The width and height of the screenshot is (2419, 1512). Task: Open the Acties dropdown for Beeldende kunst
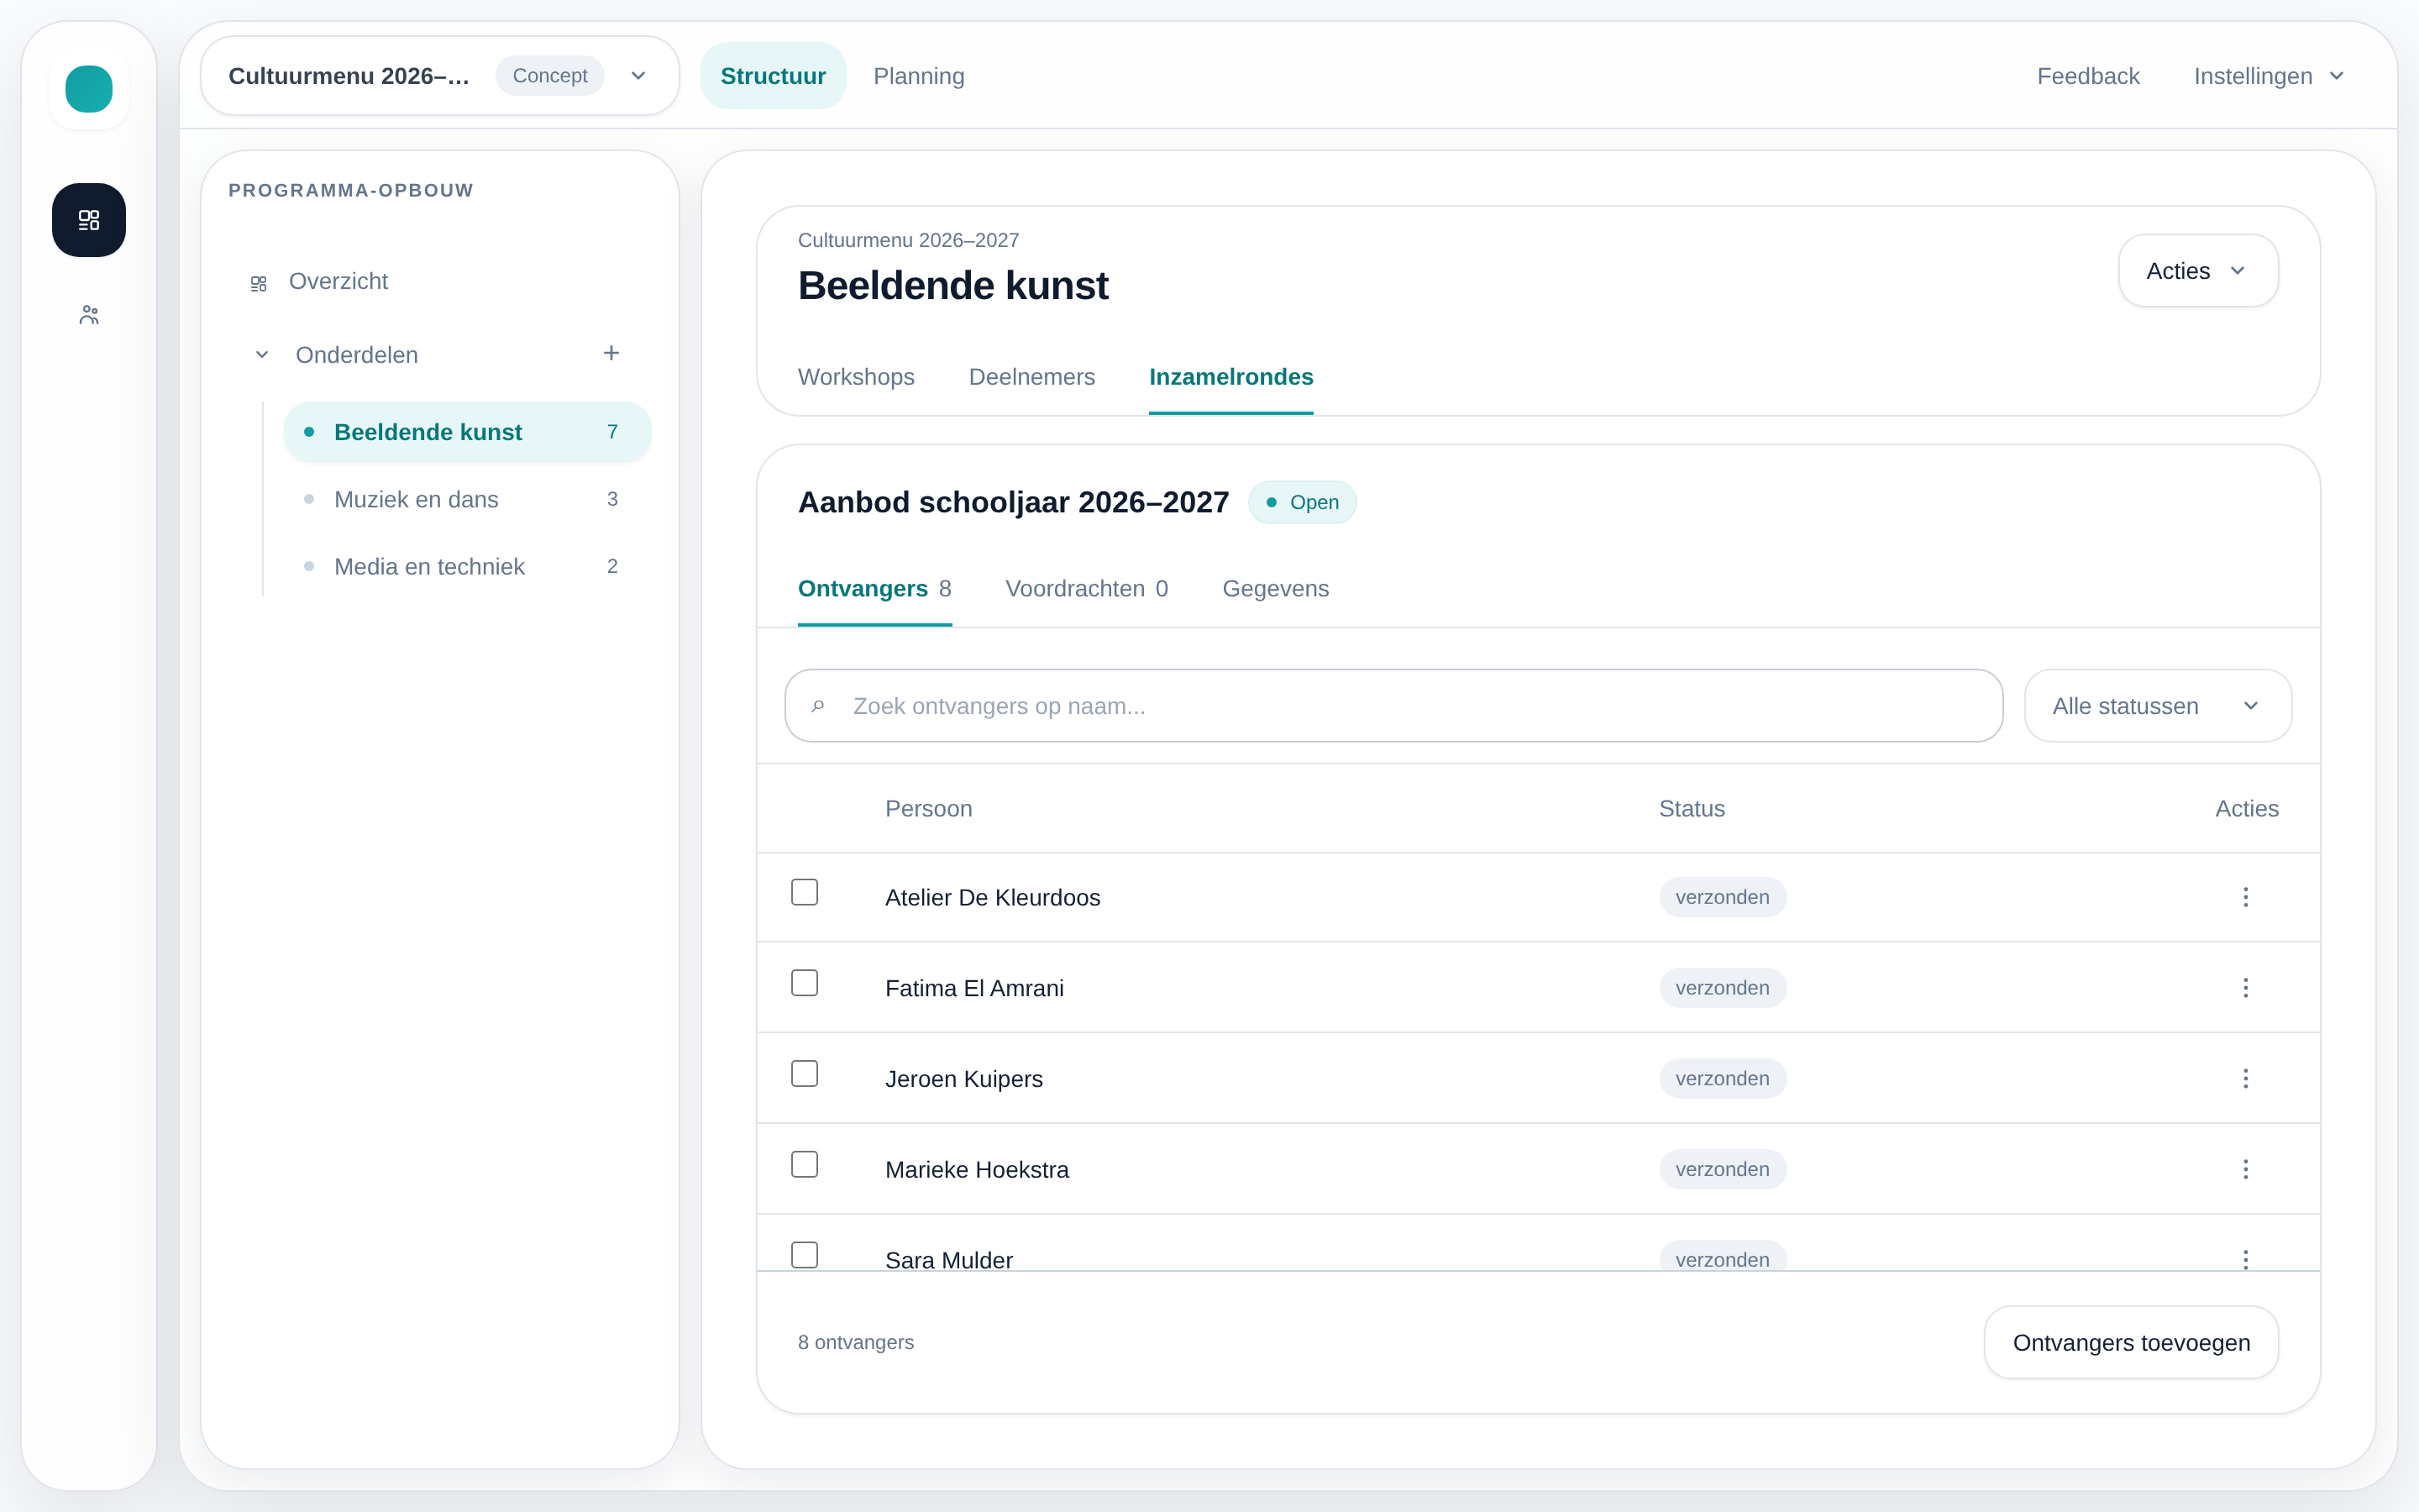click(x=2198, y=271)
